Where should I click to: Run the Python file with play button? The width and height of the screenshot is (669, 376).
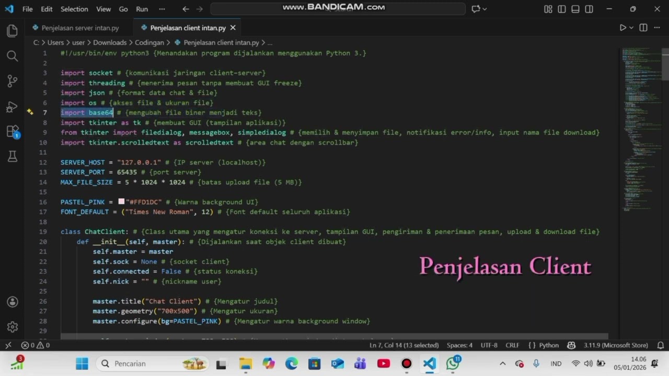(x=622, y=28)
